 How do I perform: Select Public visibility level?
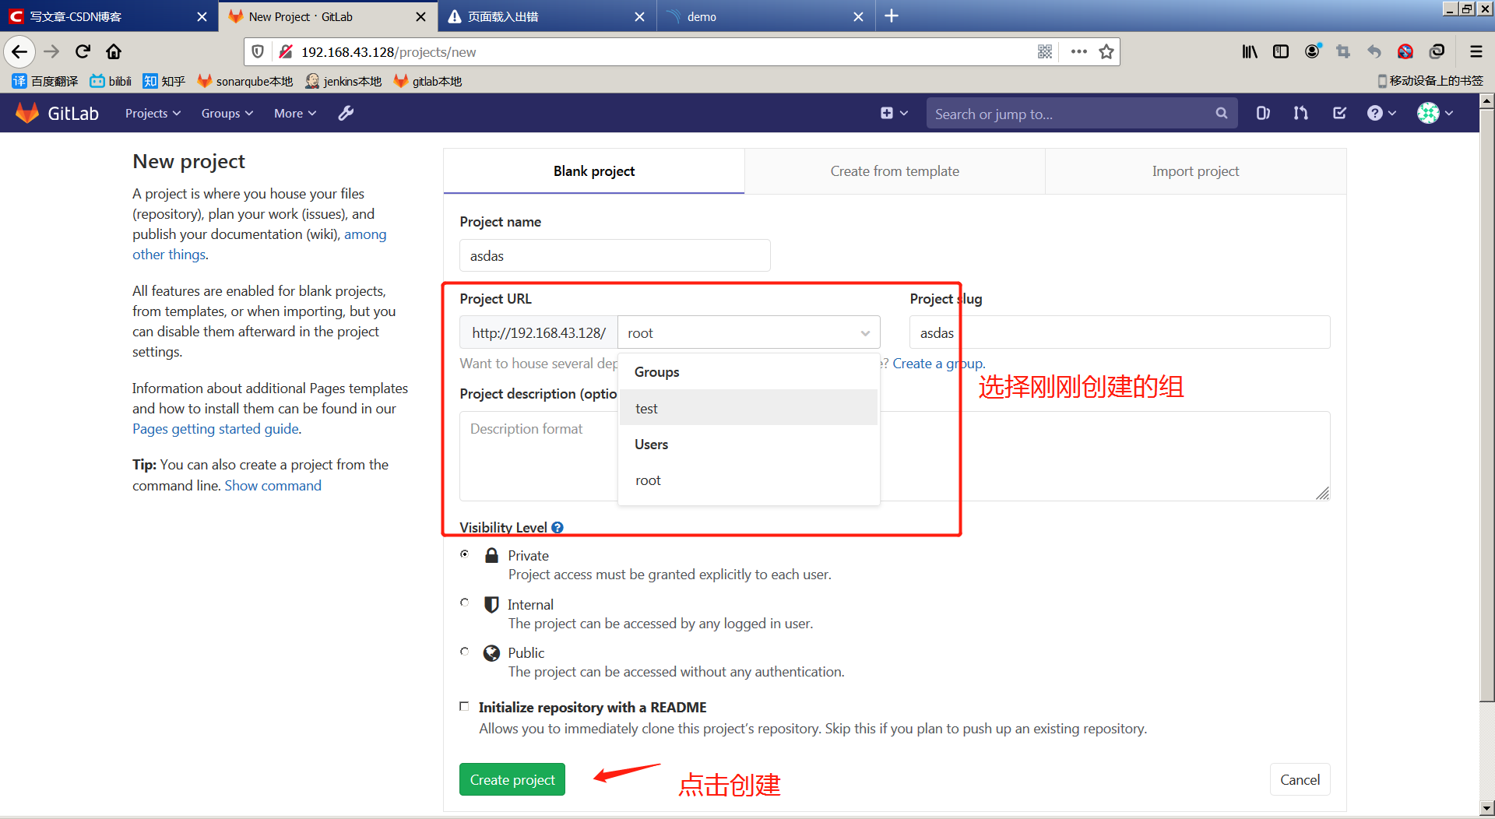click(465, 652)
